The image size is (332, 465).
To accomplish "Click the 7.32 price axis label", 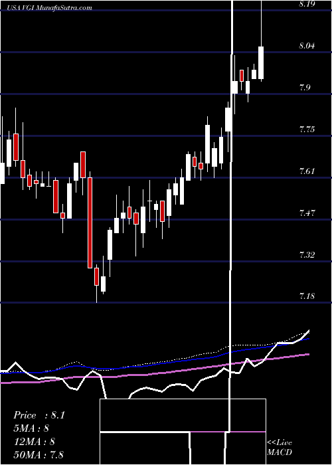I will (x=307, y=254).
